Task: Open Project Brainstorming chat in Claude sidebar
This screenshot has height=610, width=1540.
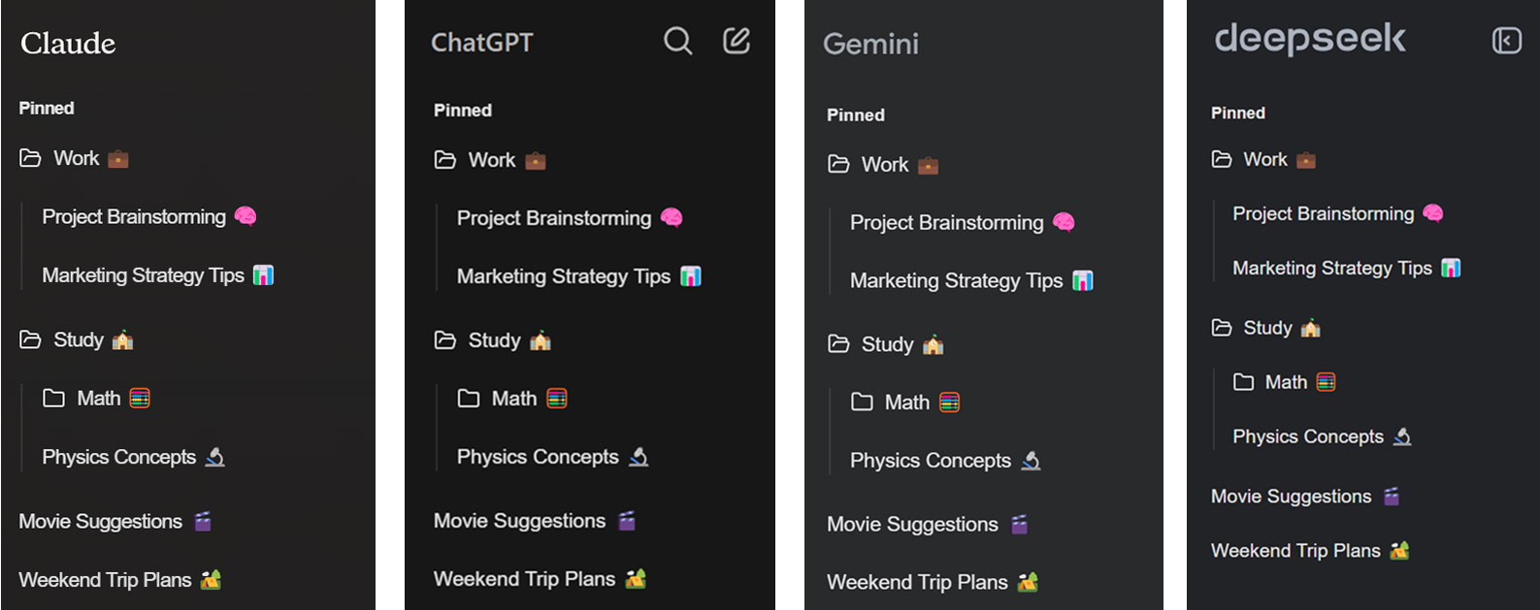Action: click(134, 217)
